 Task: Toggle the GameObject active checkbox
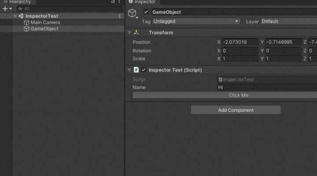coord(146,12)
